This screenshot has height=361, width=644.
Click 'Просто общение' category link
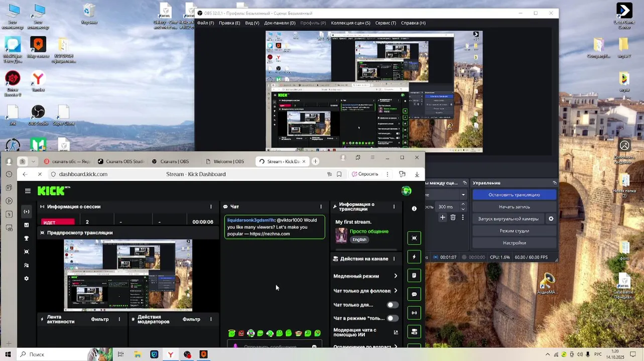pyautogui.click(x=369, y=232)
